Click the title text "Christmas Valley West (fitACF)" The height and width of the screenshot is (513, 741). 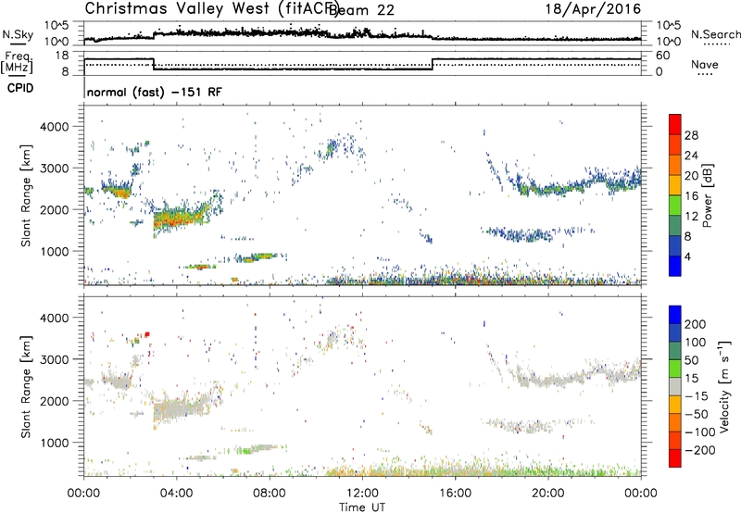pos(211,8)
